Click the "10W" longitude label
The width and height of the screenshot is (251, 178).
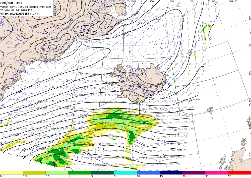coord(172,1)
